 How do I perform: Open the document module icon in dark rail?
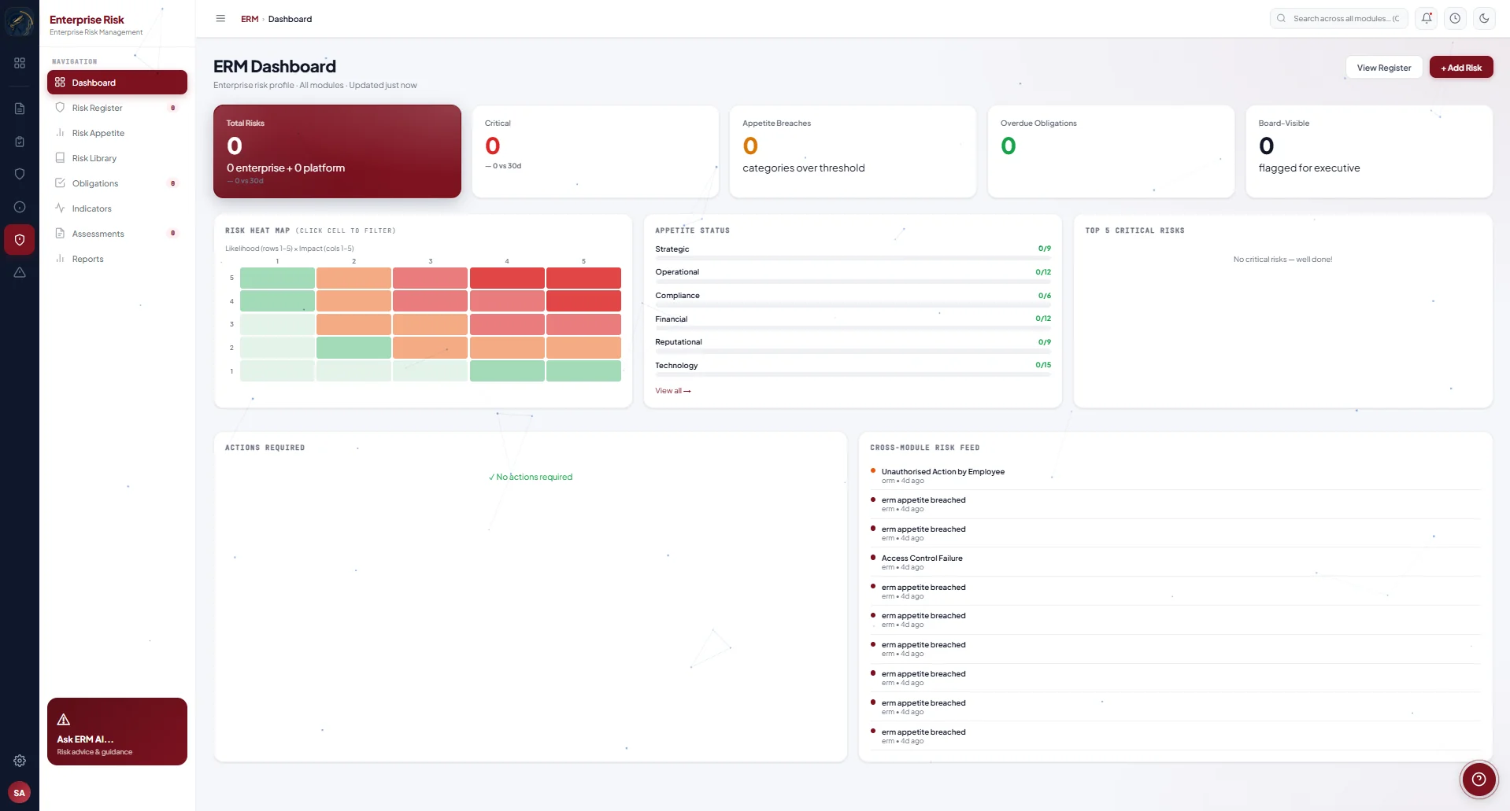20,109
